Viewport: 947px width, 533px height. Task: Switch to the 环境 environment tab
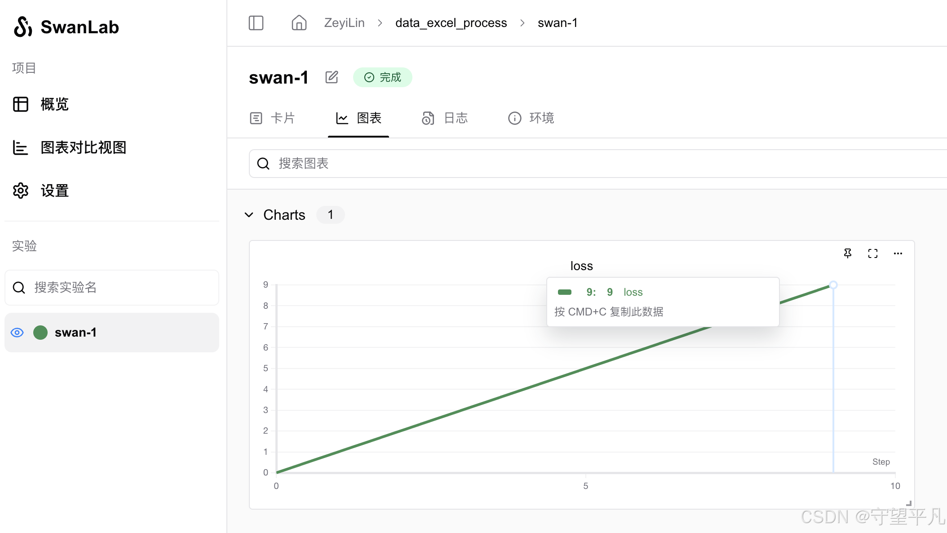(x=541, y=118)
